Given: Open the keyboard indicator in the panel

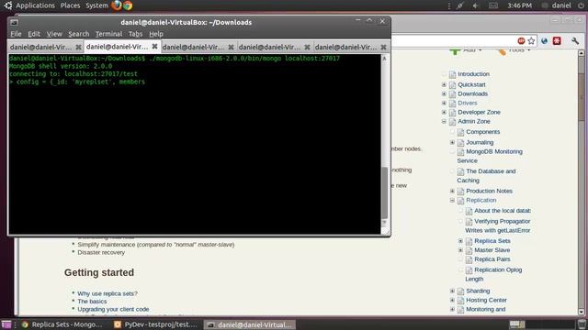Looking at the screenshot, I should pos(493,5).
